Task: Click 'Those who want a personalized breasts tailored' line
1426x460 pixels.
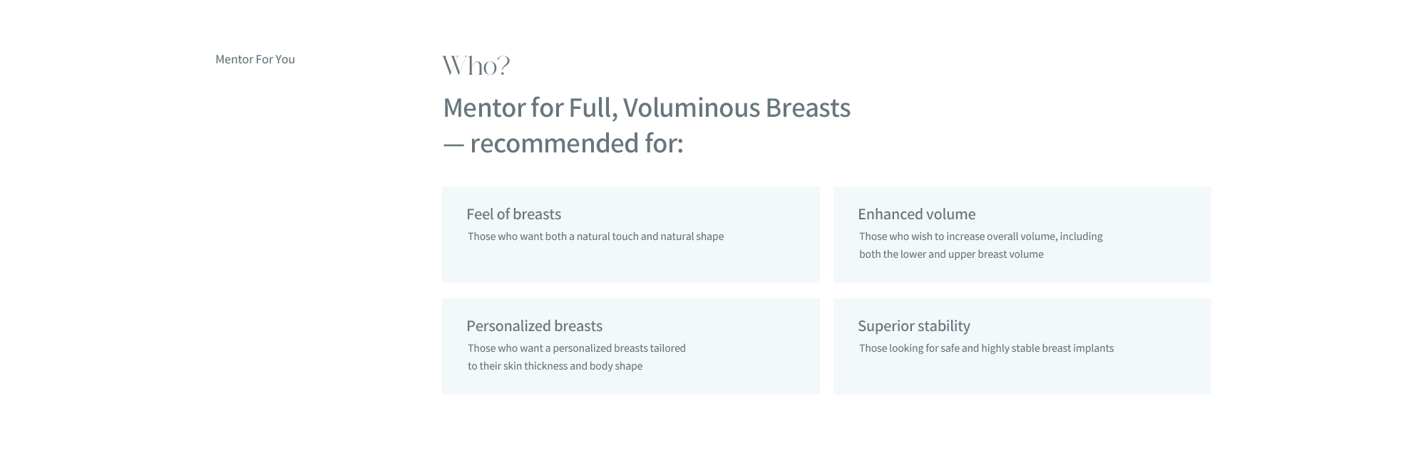Action: coord(577,348)
